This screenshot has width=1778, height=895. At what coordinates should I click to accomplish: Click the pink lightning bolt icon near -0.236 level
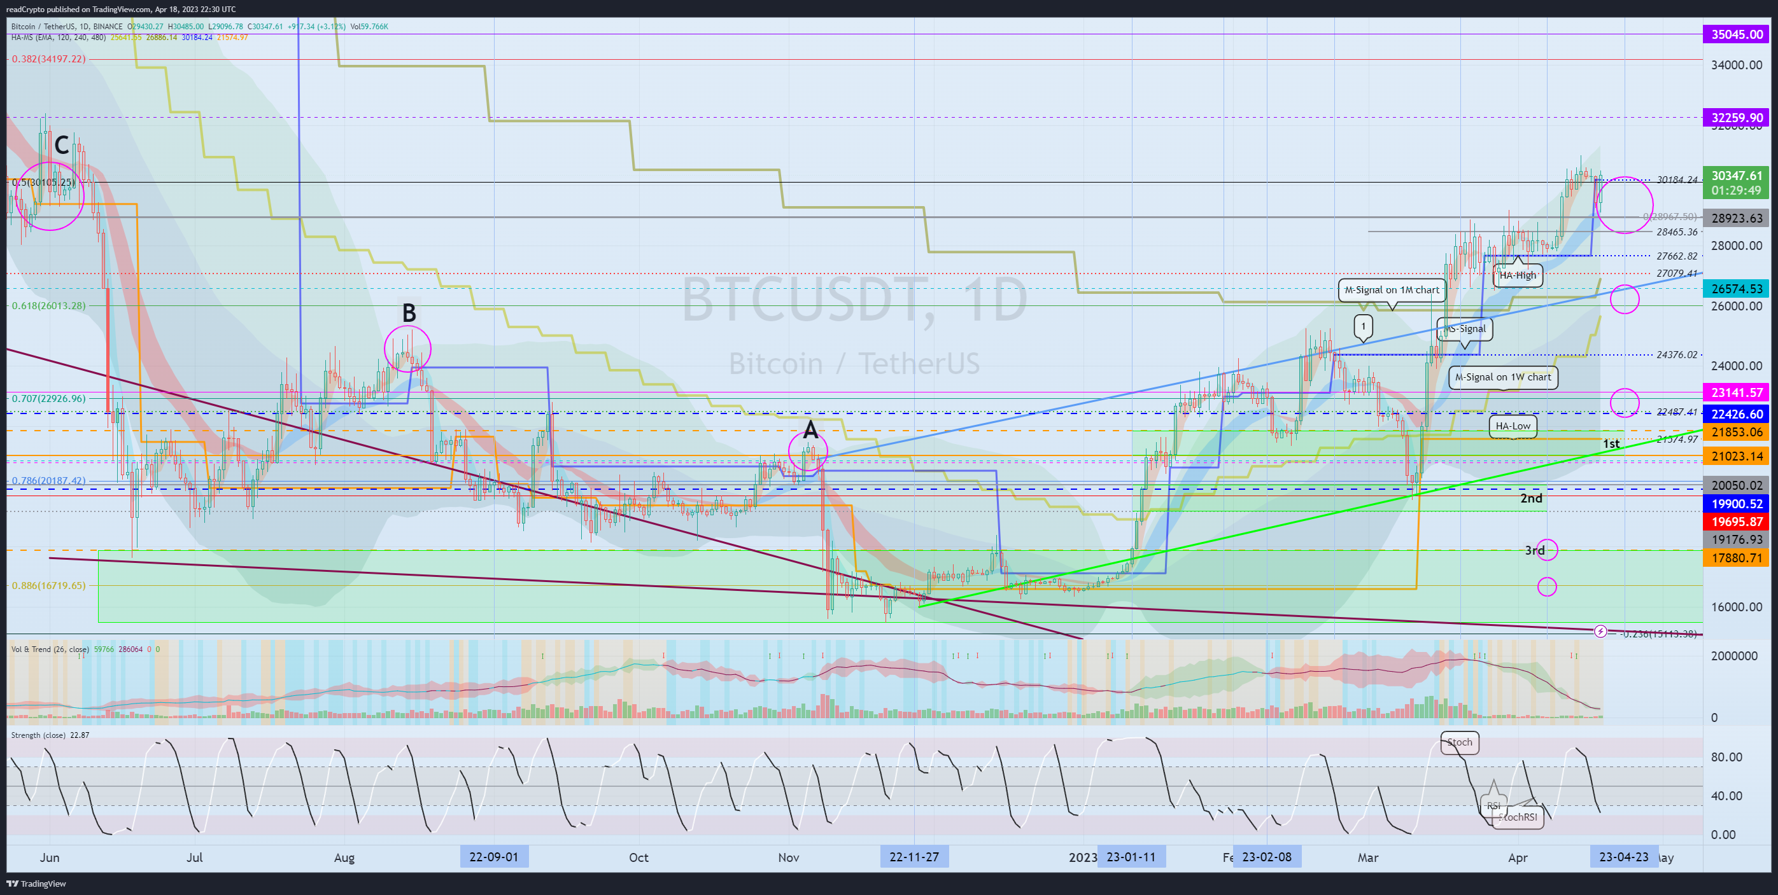(1600, 631)
